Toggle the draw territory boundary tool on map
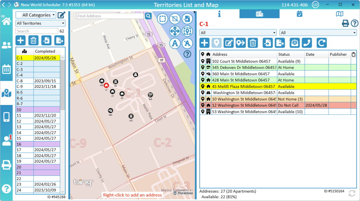 [x=162, y=19]
